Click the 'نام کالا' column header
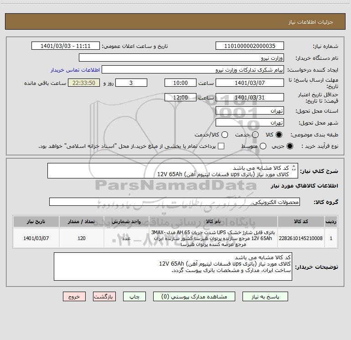 click(213, 221)
